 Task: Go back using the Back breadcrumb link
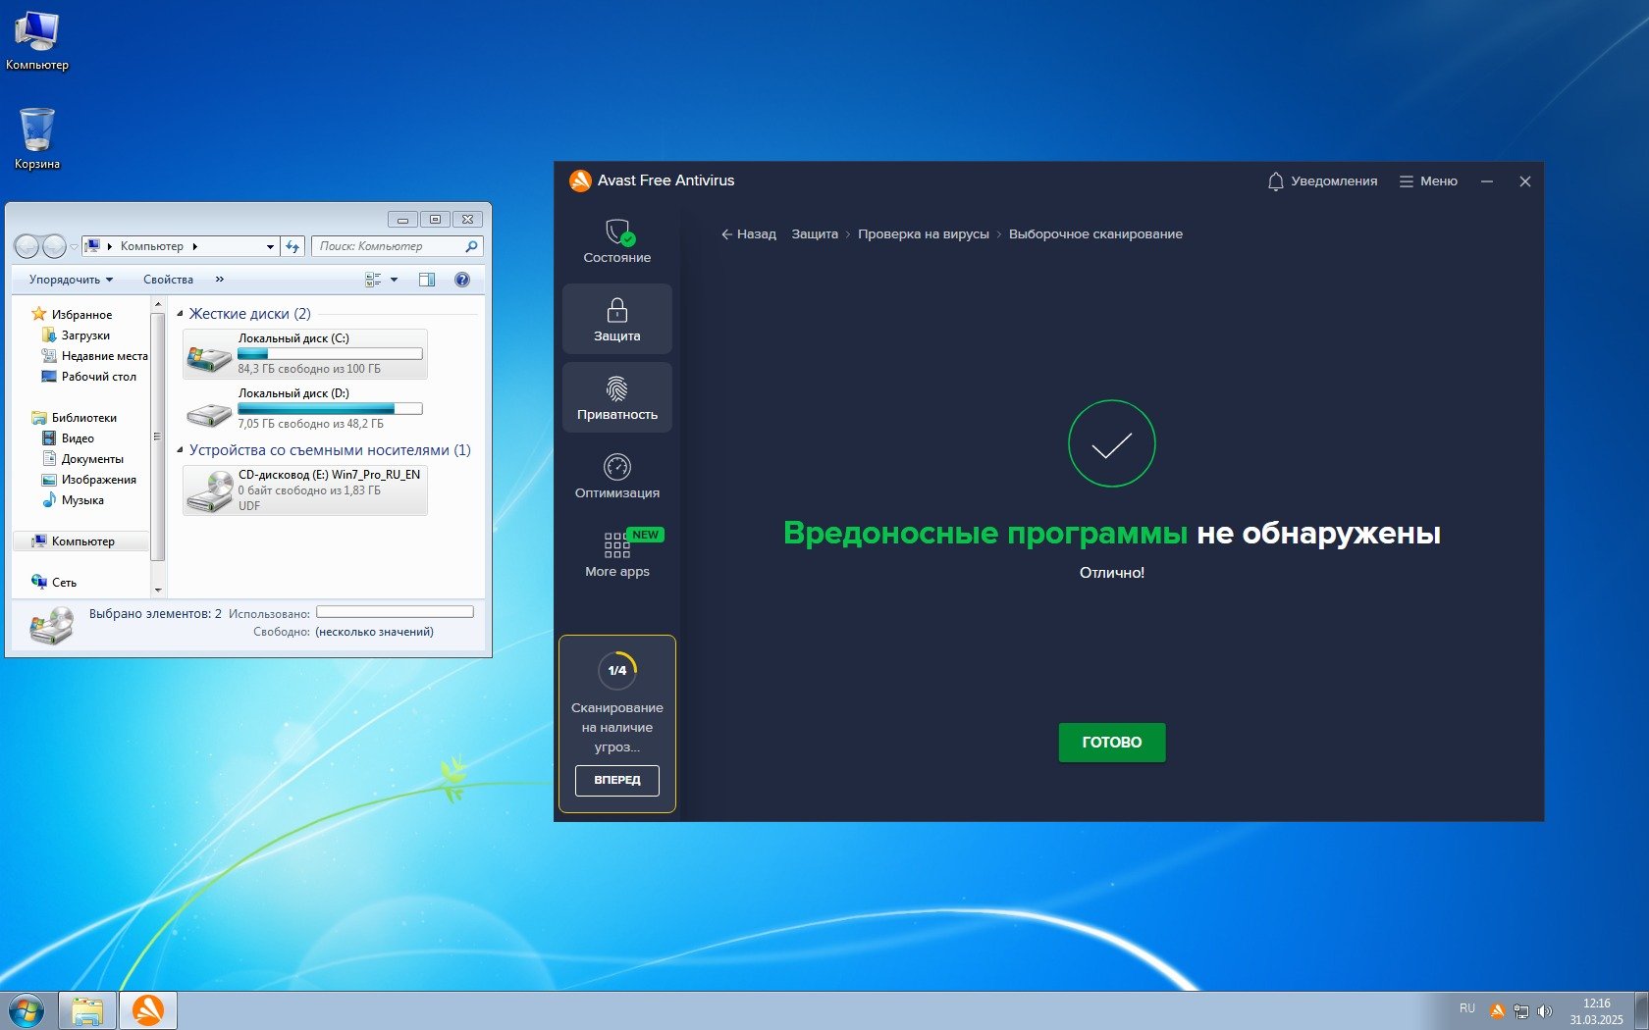748,234
